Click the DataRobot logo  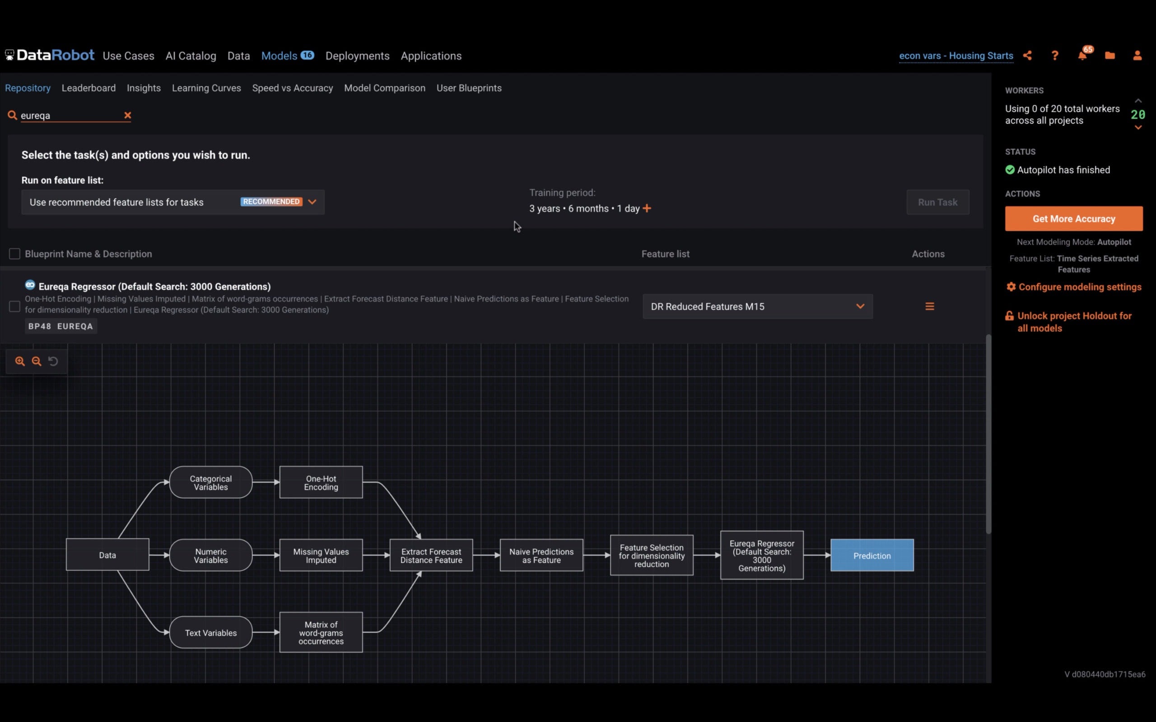tap(50, 56)
